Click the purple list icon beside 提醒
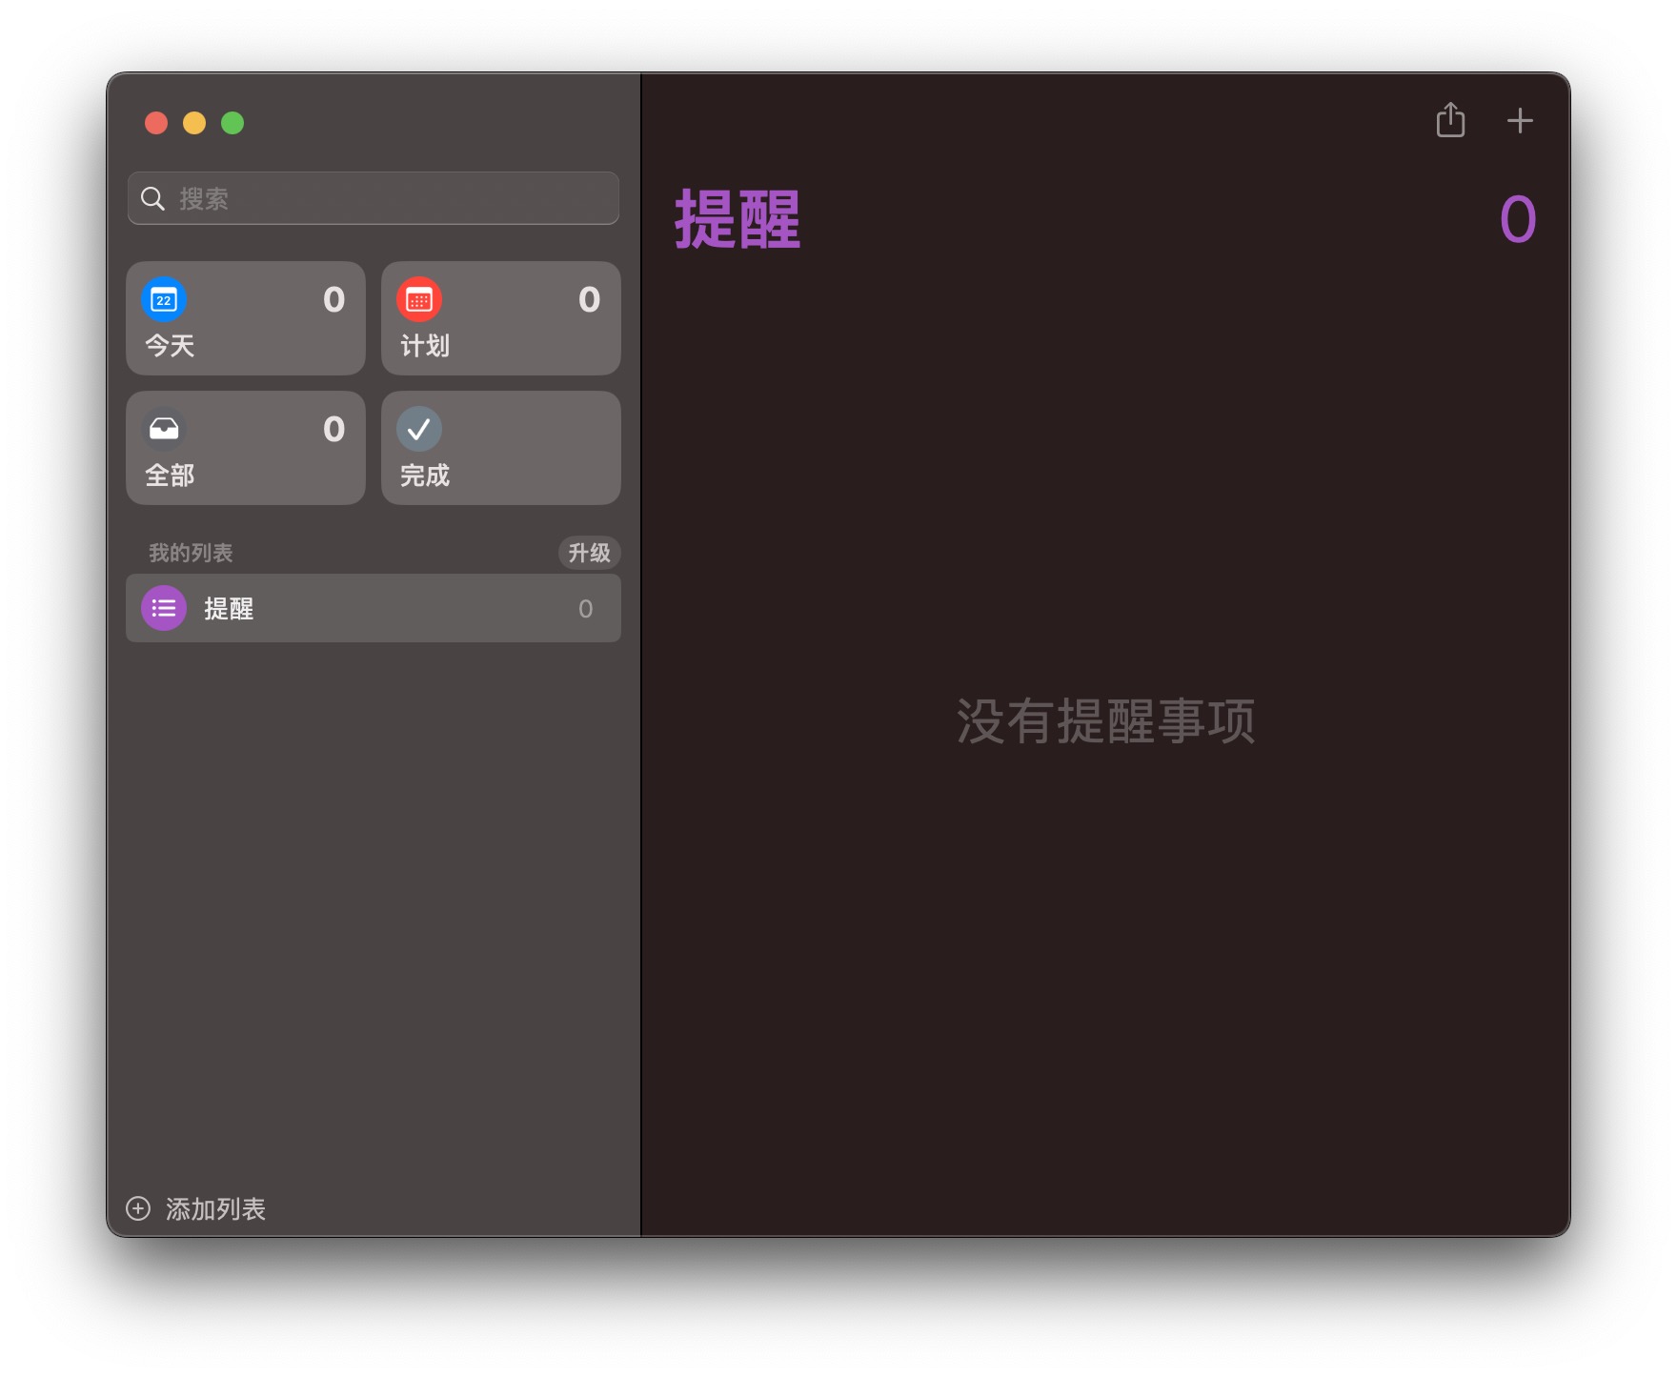The width and height of the screenshot is (1677, 1378). [164, 608]
